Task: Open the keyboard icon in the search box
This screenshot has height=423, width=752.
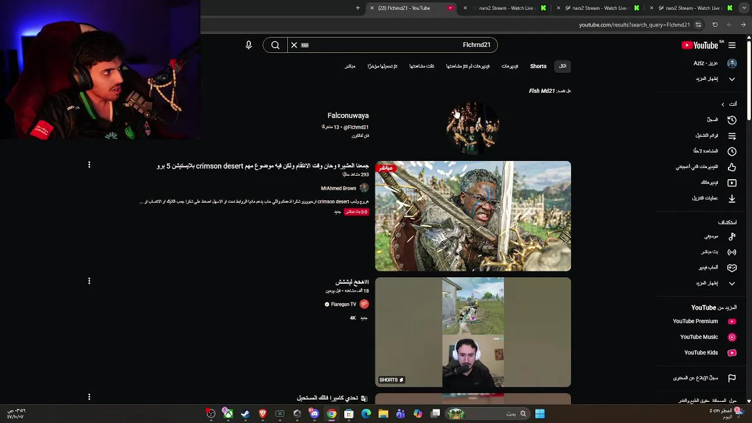Action: click(305, 45)
